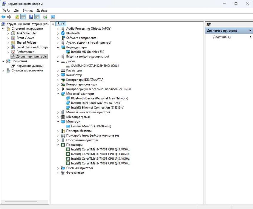Click the Фотокамери webcam icon

pos(63,173)
